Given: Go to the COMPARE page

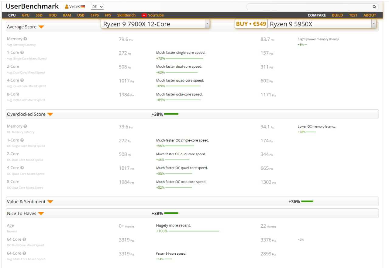Looking at the screenshot, I should (317, 15).
